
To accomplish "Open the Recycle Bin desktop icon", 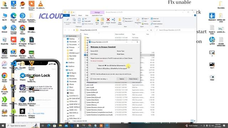I will [x=5, y=41].
